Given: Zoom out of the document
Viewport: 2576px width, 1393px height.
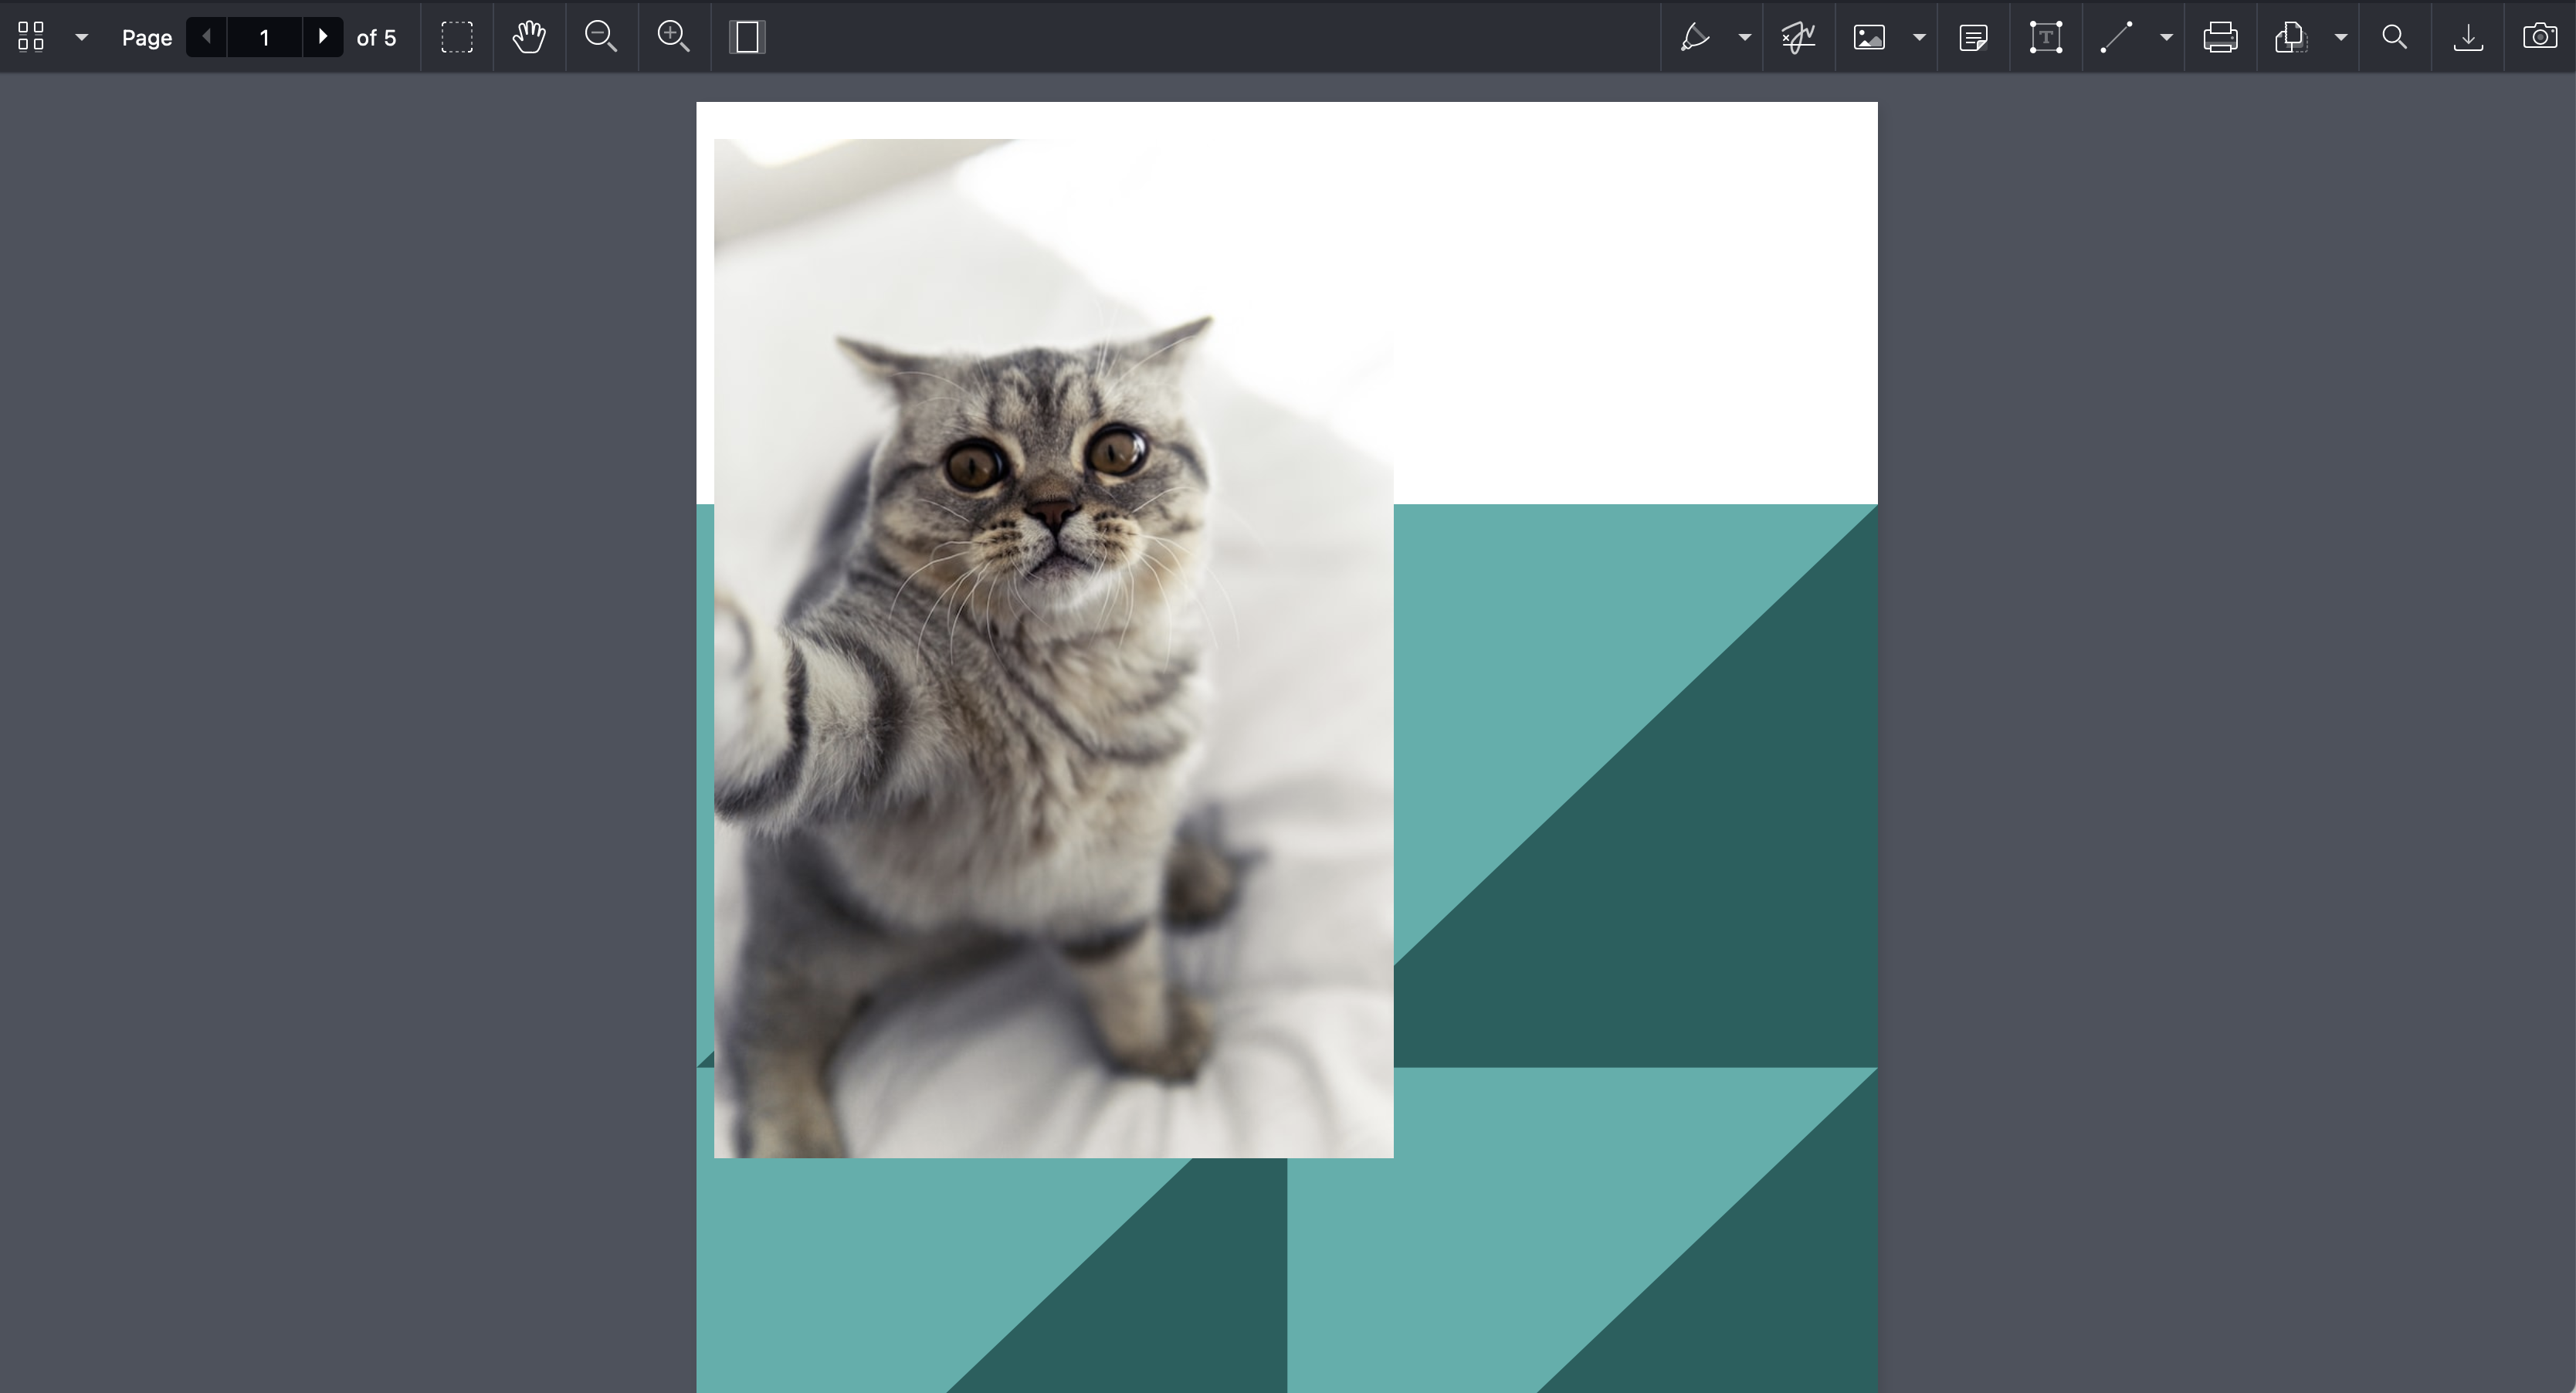Looking at the screenshot, I should [x=601, y=37].
